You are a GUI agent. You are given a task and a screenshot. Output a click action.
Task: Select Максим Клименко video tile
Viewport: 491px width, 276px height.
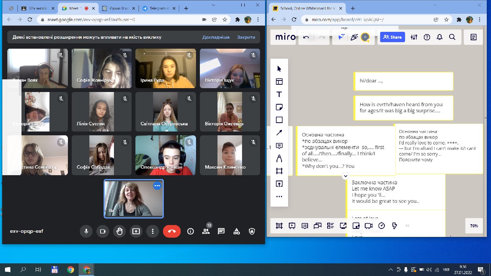point(230,155)
